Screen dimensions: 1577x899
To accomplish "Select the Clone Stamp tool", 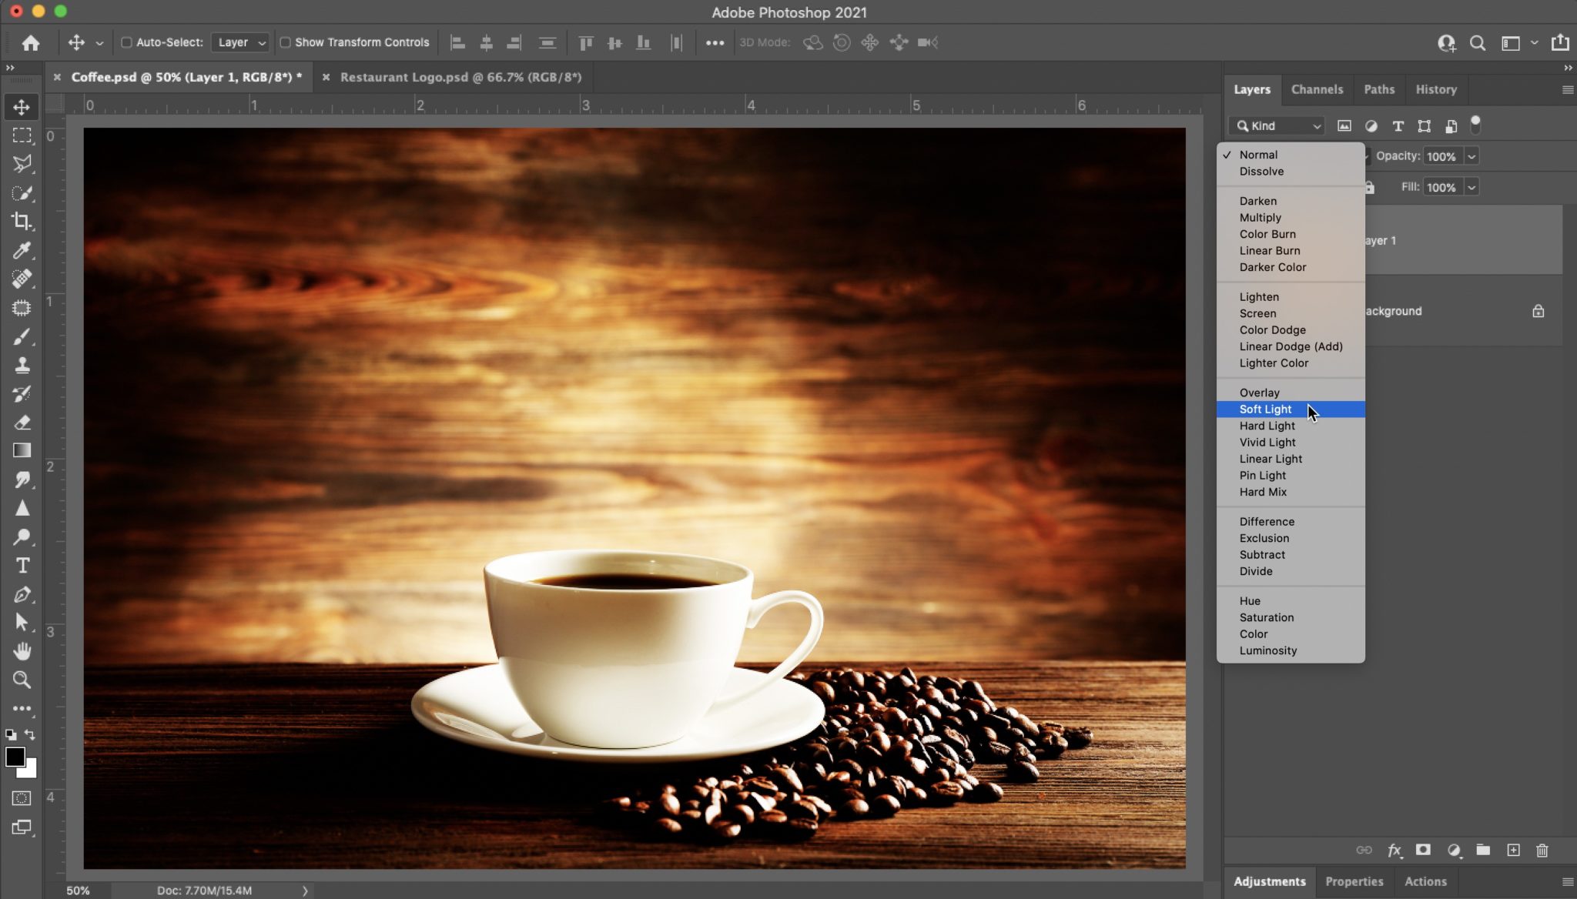I will (x=21, y=365).
